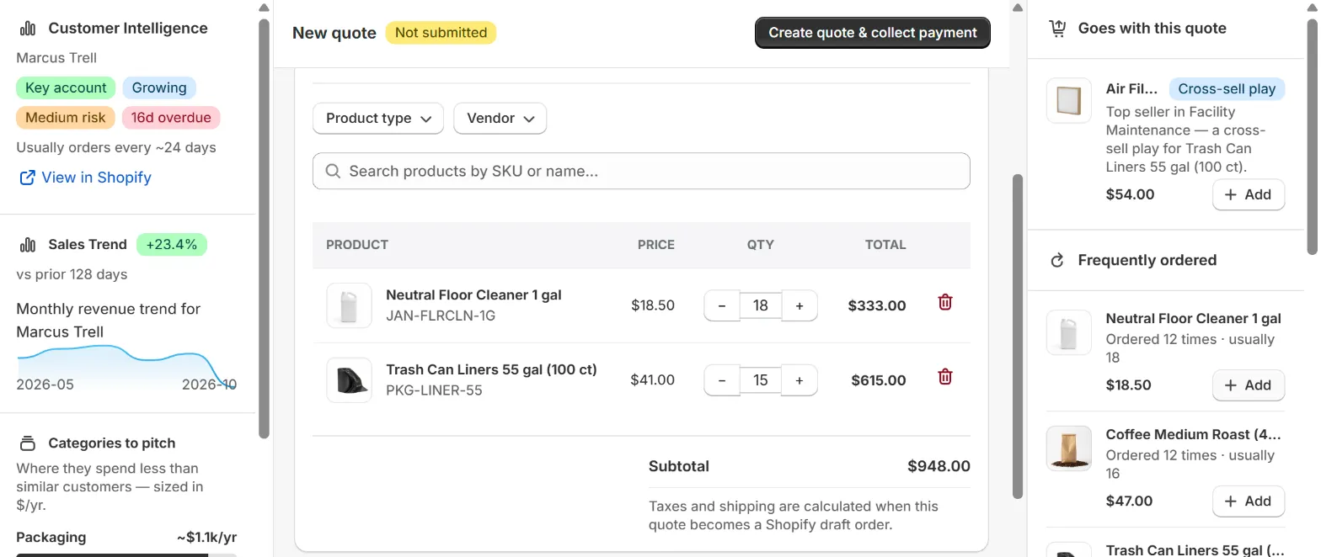Click the $333.00 line total
This screenshot has height=557, width=1321.
[x=877, y=306]
